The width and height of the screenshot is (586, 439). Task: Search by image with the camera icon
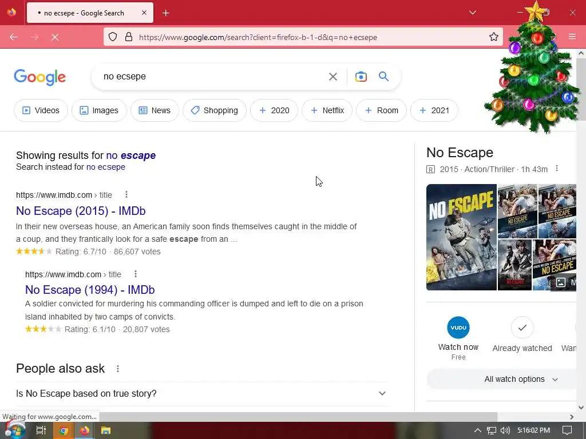361,77
